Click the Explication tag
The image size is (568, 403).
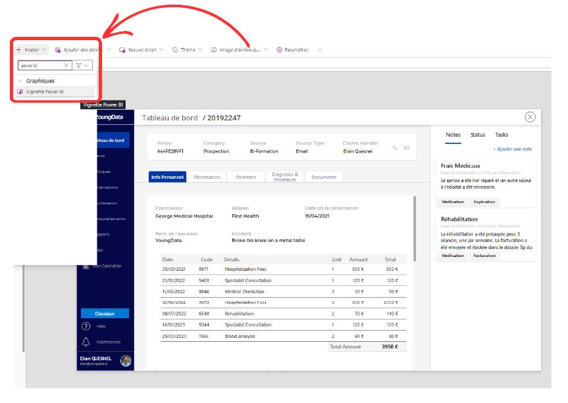click(x=484, y=202)
